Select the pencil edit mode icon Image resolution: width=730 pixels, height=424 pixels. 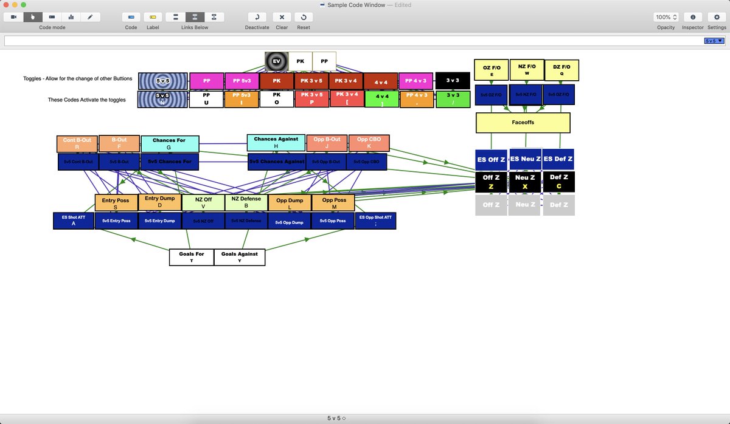(91, 17)
